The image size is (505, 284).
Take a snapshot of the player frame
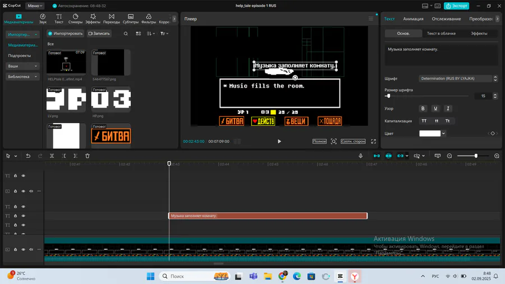point(334,141)
